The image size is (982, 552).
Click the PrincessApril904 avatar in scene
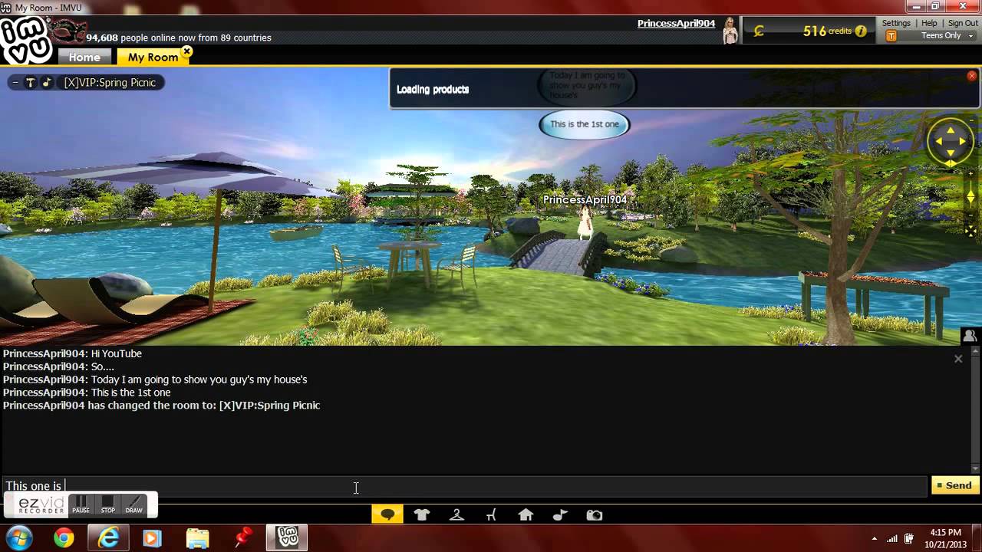coord(585,222)
